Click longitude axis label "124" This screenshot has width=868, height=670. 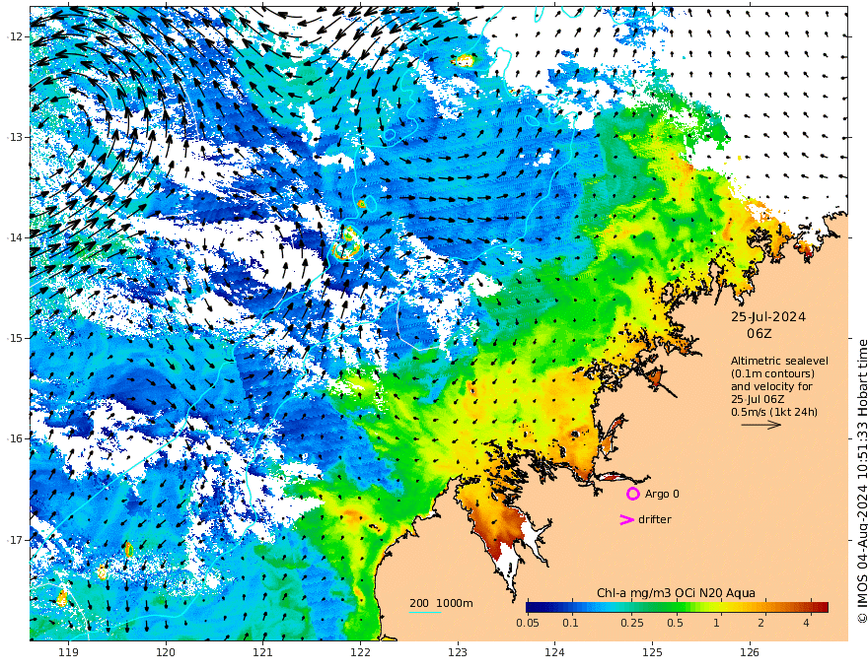tap(554, 652)
